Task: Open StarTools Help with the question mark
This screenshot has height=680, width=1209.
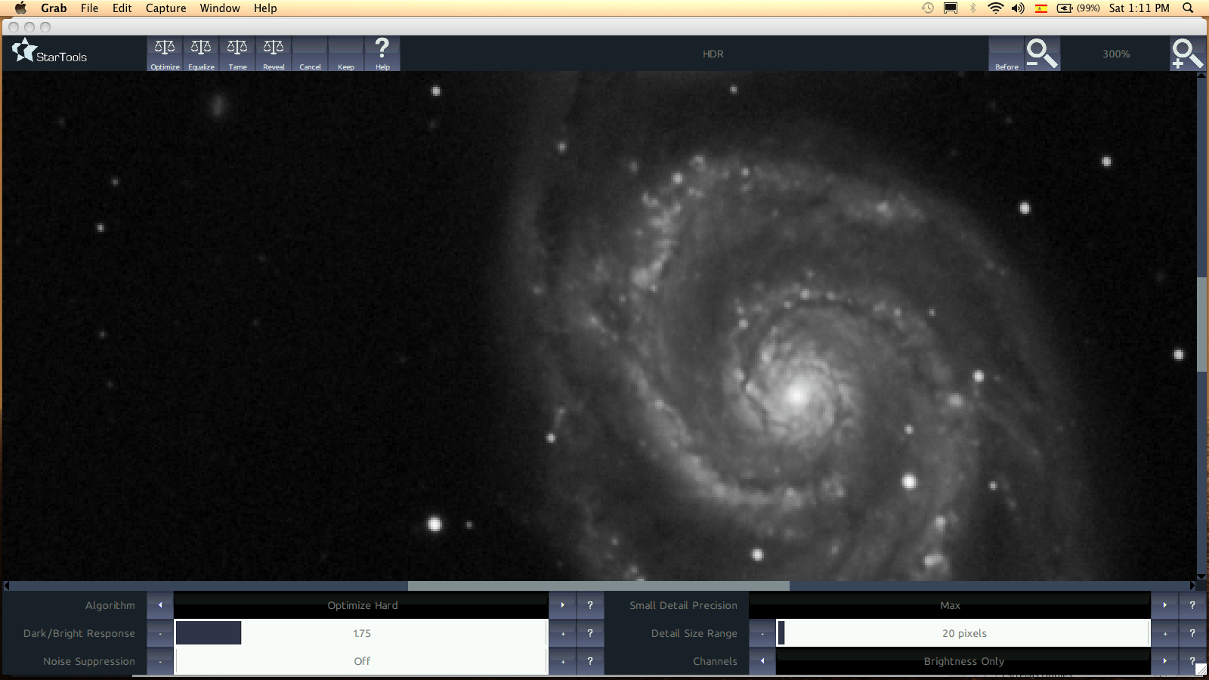Action: pos(382,54)
